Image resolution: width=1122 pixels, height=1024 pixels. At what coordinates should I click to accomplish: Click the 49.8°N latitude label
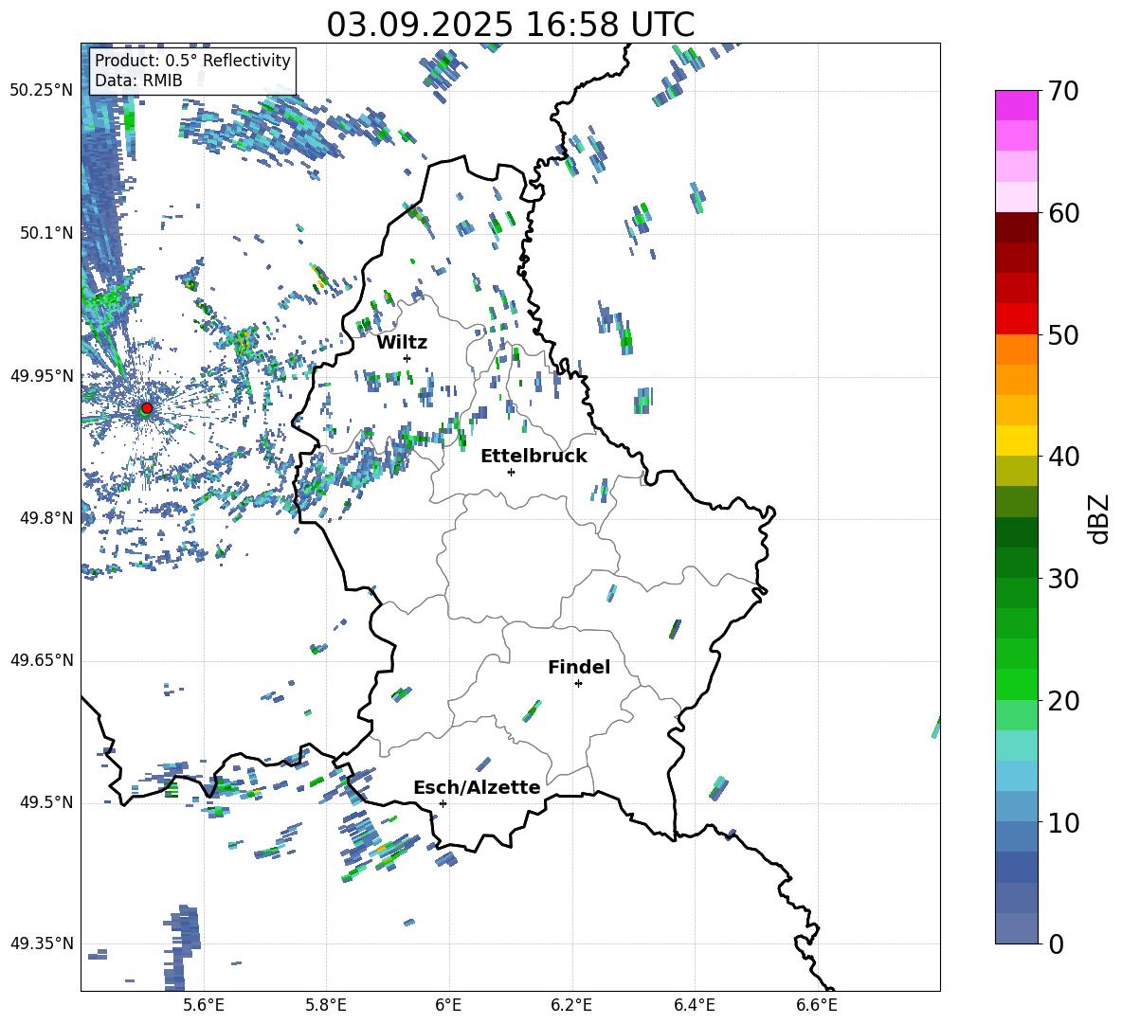click(46, 518)
